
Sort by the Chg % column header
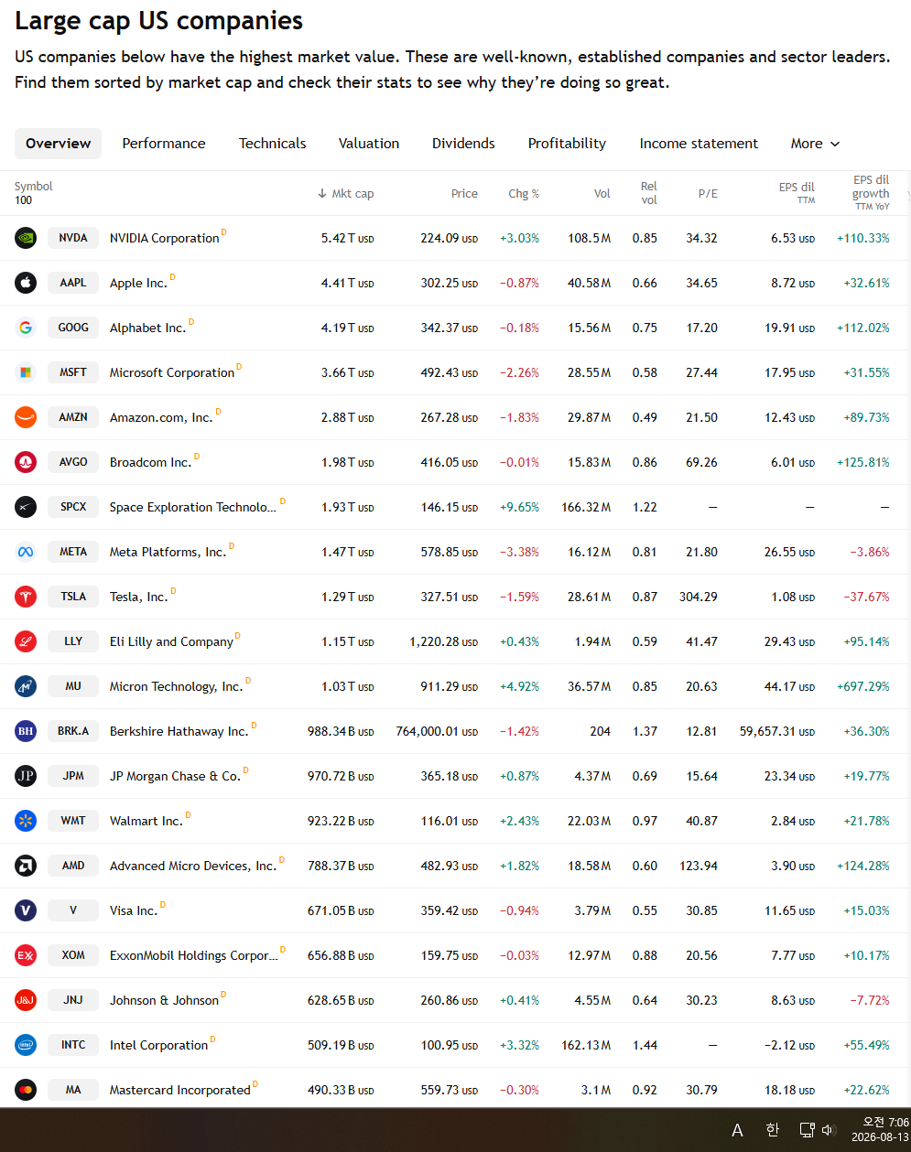[524, 193]
